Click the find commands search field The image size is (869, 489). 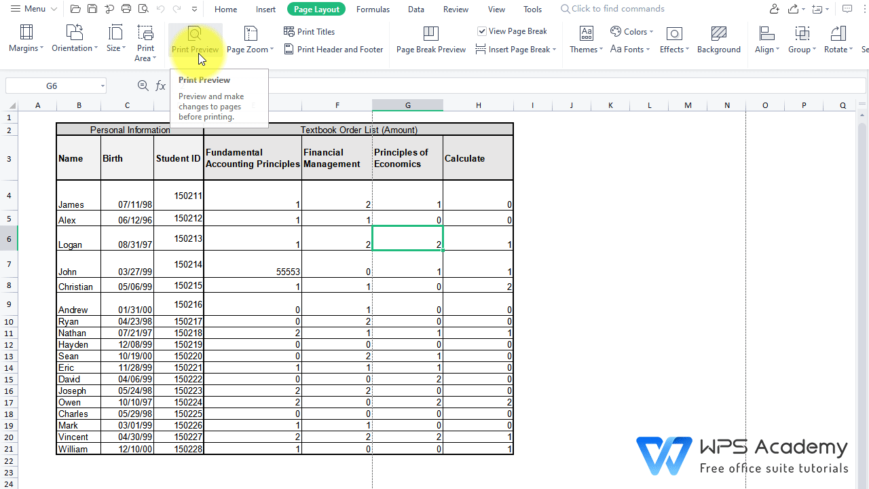(612, 9)
